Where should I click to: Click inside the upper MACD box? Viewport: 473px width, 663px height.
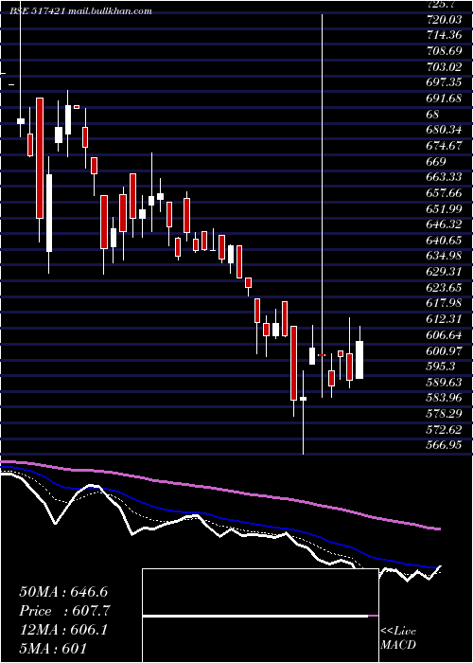coord(260,592)
